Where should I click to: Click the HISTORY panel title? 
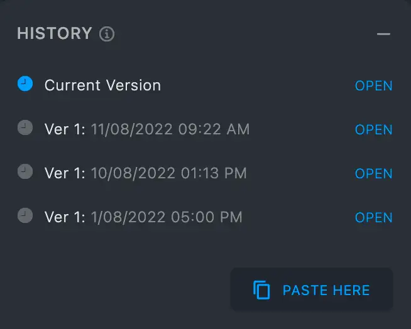click(x=55, y=33)
